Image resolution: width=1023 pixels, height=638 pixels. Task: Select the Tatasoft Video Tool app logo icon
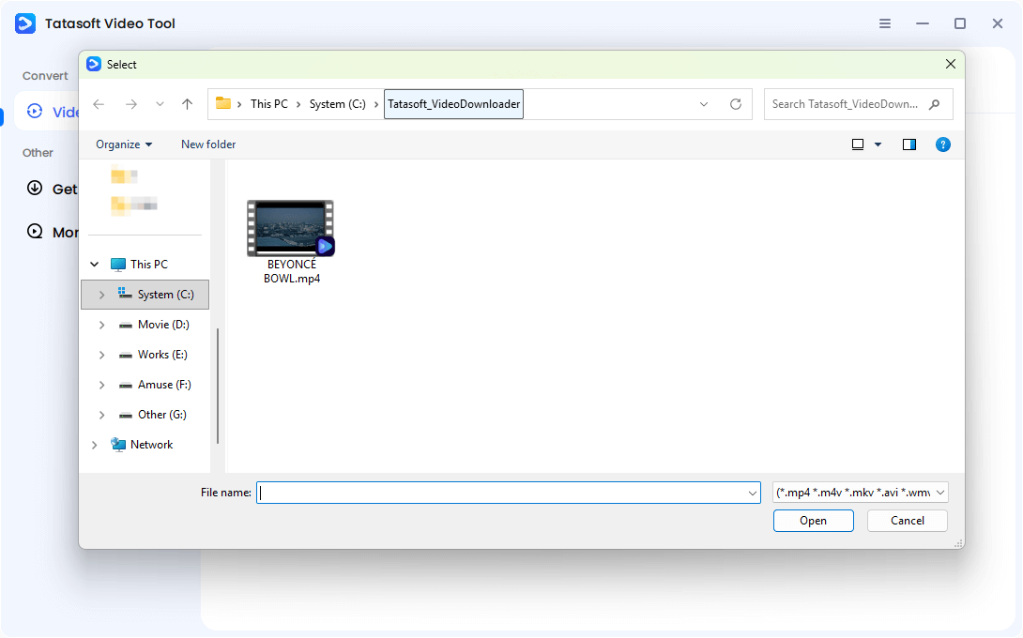[x=24, y=23]
